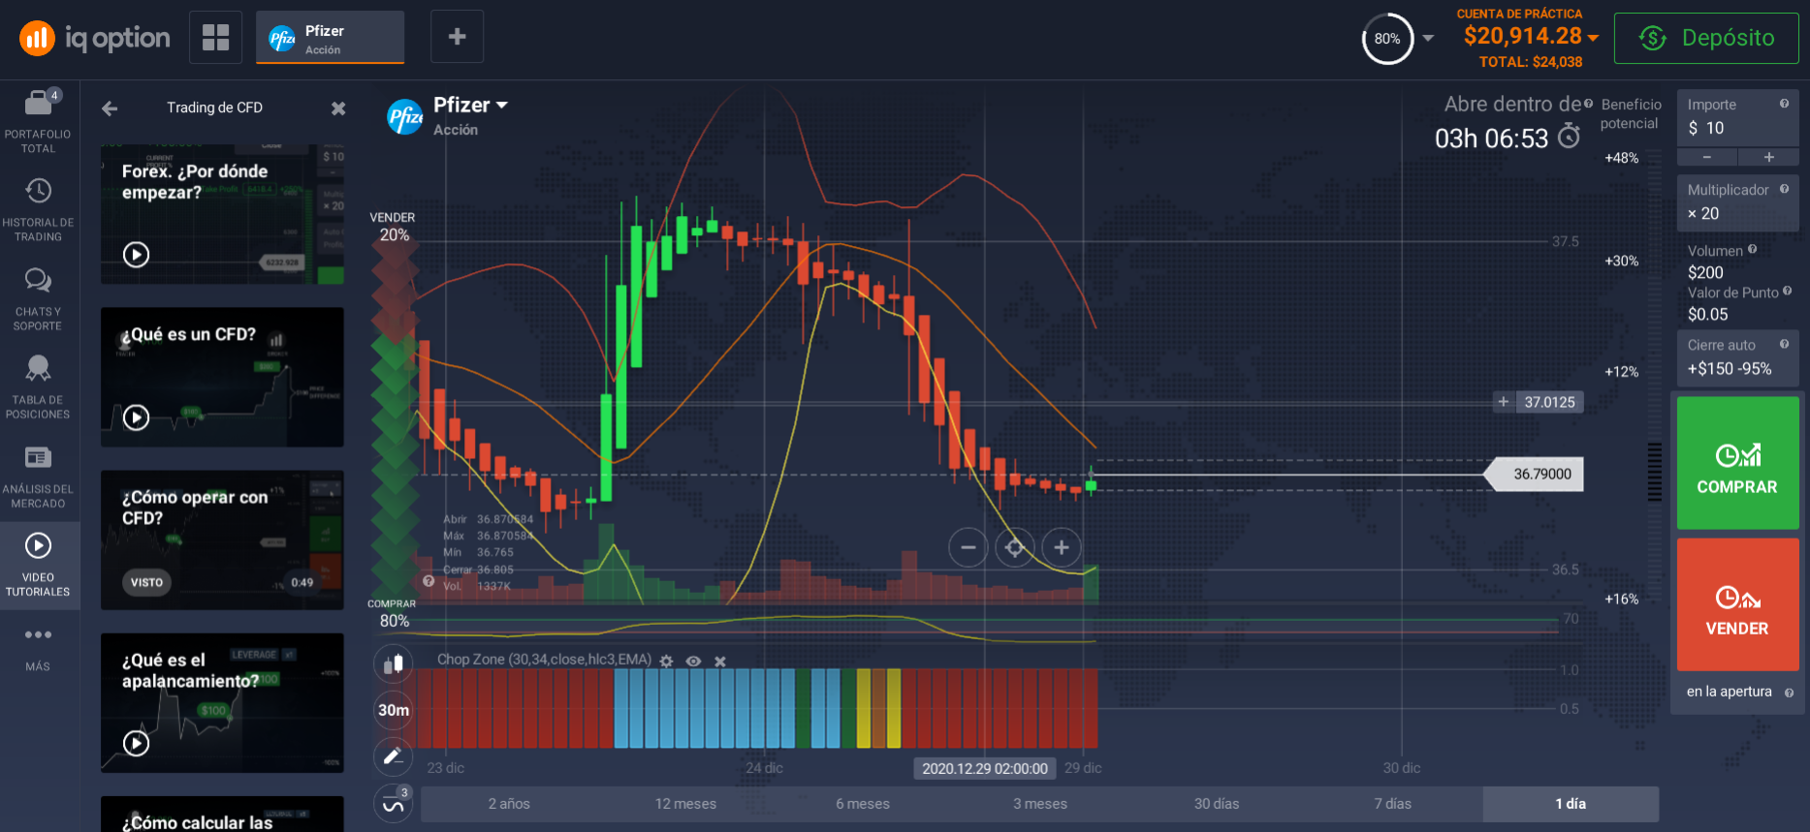Click the Pfizer logo beside chart title
1810x832 pixels.
[405, 117]
